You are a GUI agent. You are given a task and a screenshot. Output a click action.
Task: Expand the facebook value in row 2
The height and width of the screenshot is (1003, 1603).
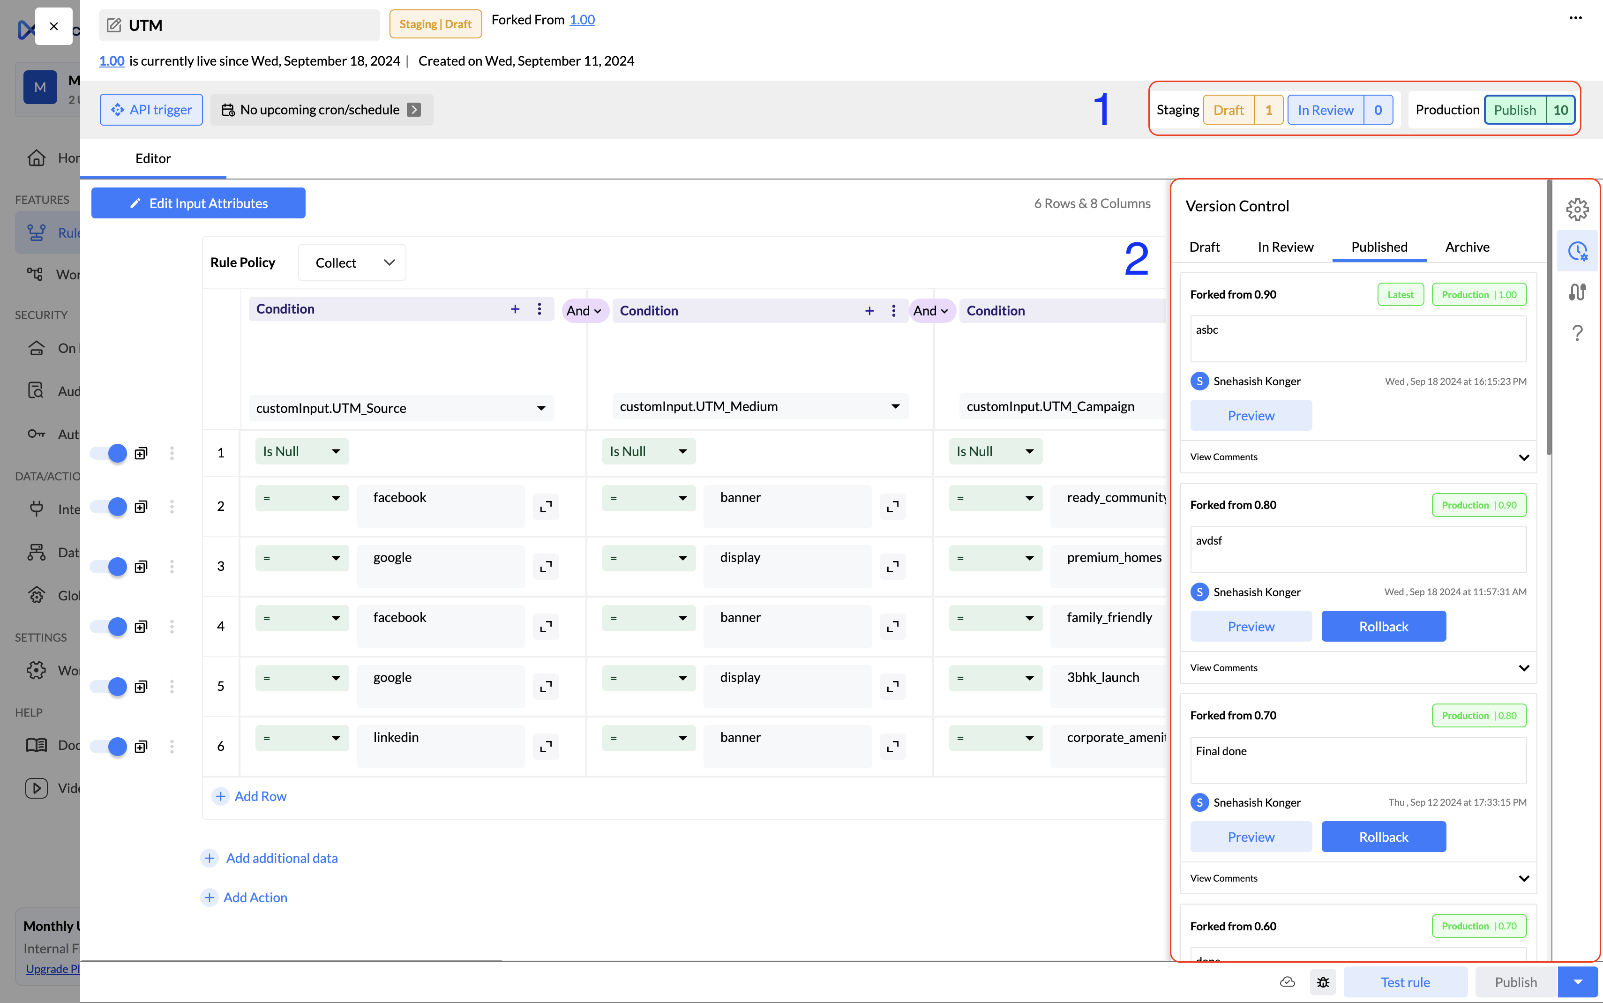click(x=546, y=507)
